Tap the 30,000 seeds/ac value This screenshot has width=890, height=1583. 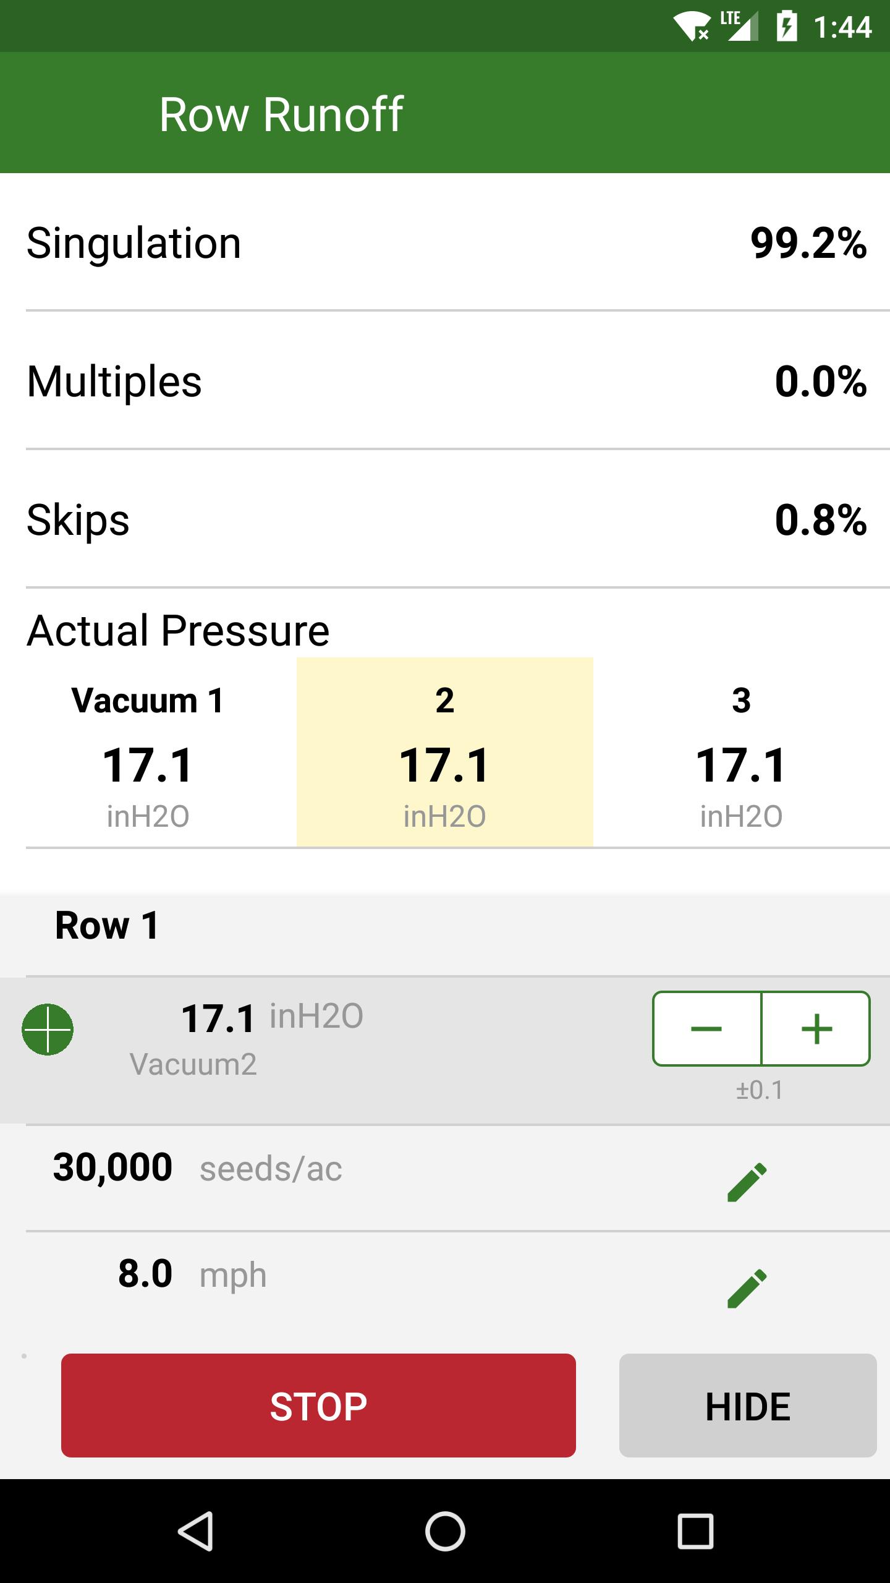(x=113, y=1168)
